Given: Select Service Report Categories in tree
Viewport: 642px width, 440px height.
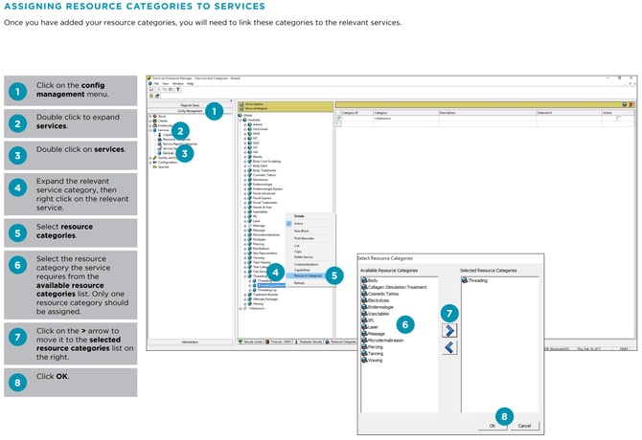Looking at the screenshot, I should (180, 144).
